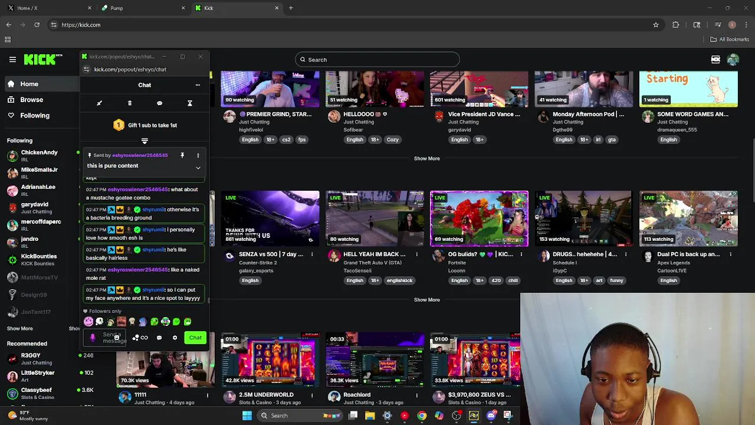Click the green Chat send button
755x425 pixels.
point(195,338)
